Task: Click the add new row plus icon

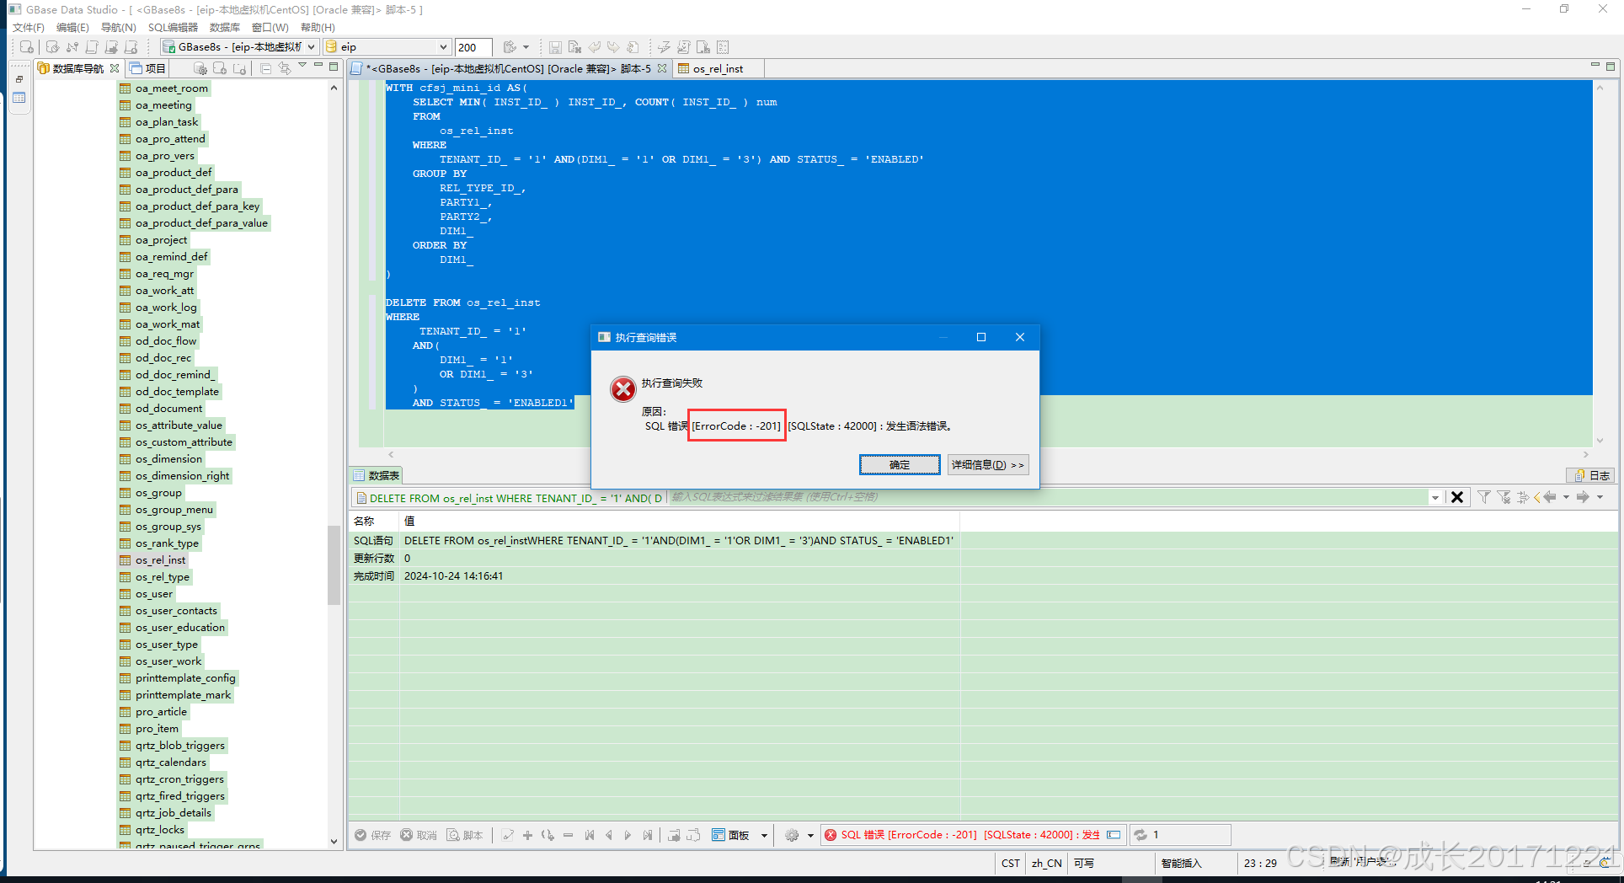Action: pyautogui.click(x=527, y=834)
